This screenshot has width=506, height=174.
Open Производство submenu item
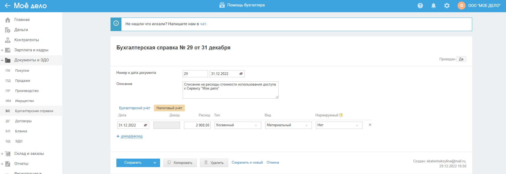tap(27, 91)
